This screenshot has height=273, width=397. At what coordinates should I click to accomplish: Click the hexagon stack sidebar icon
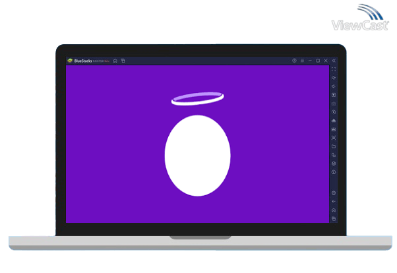tap(334, 164)
